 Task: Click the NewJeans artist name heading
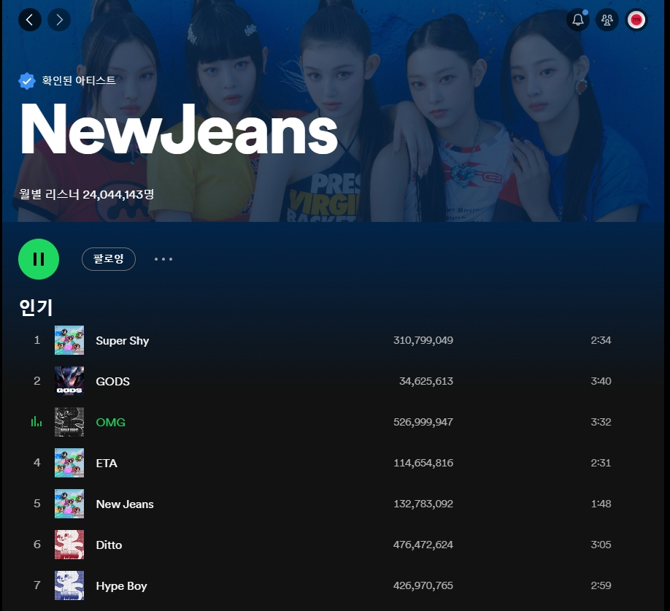point(179,129)
